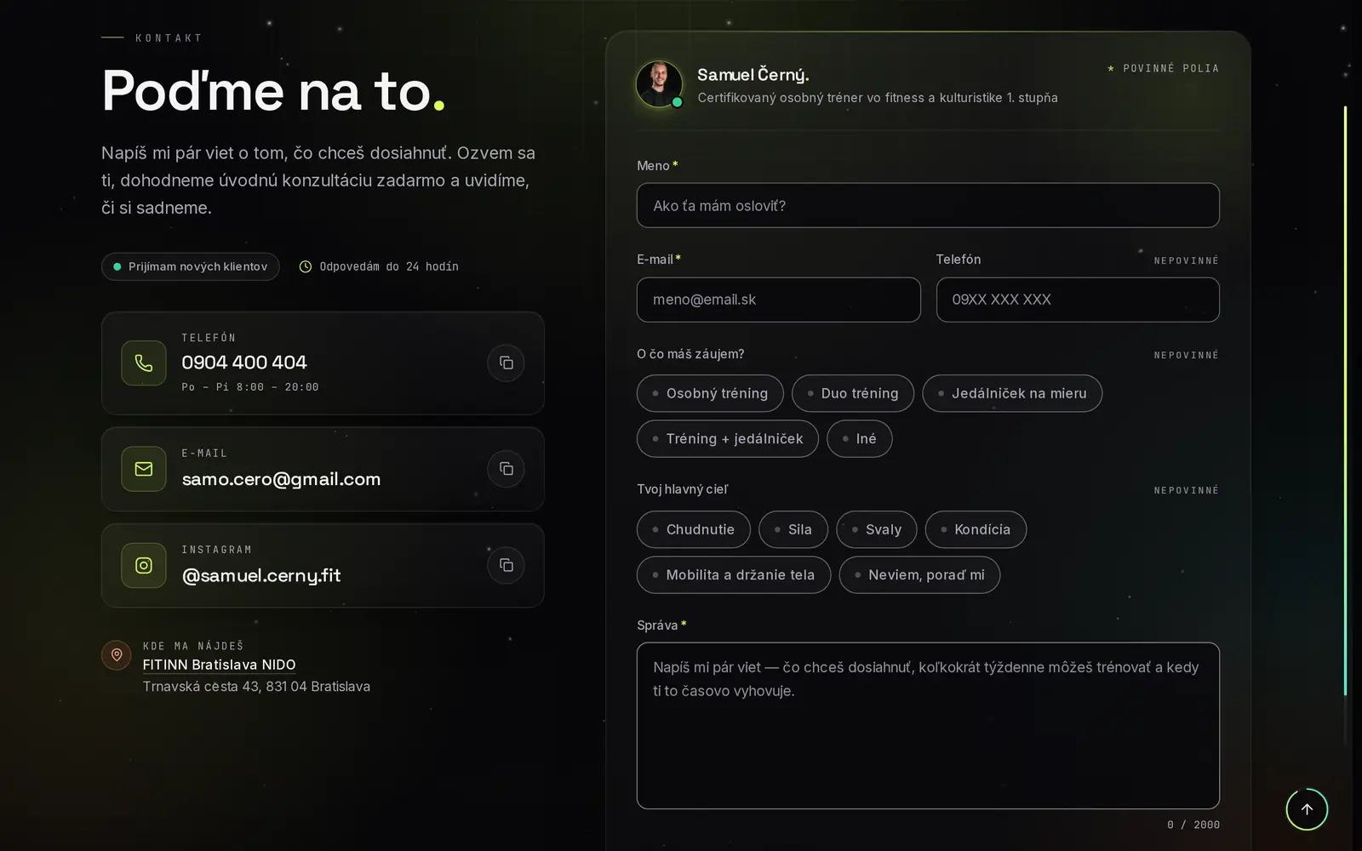Select Chudnutie as main goal
Image resolution: width=1362 pixels, height=851 pixels.
click(x=694, y=529)
